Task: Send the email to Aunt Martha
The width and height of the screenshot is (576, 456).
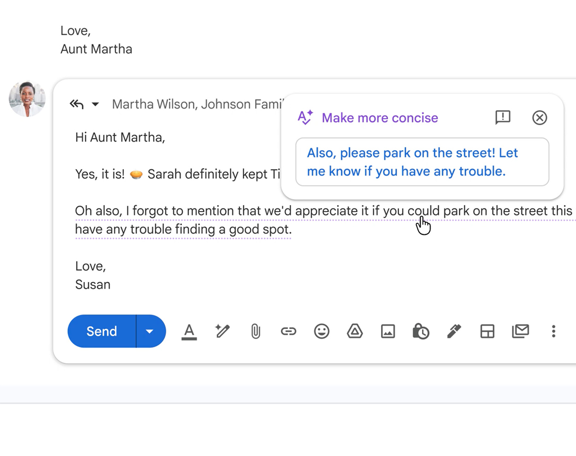Action: coord(101,331)
